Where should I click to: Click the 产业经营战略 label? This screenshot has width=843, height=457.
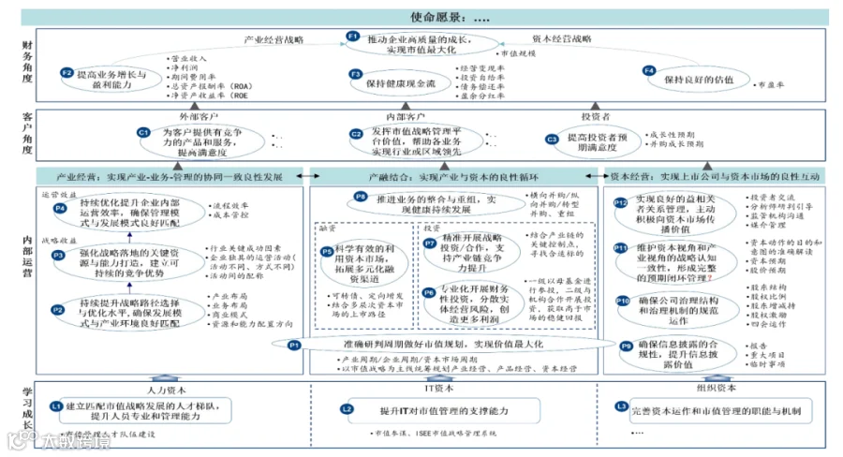(274, 39)
